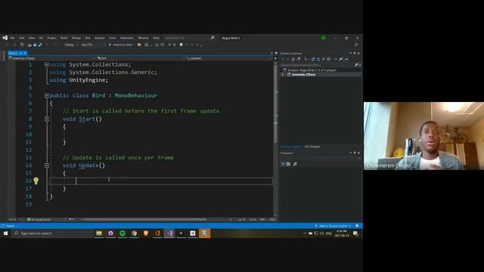The width and height of the screenshot is (484, 272).
Task: Collapse the Update() method block
Action: pos(47,165)
